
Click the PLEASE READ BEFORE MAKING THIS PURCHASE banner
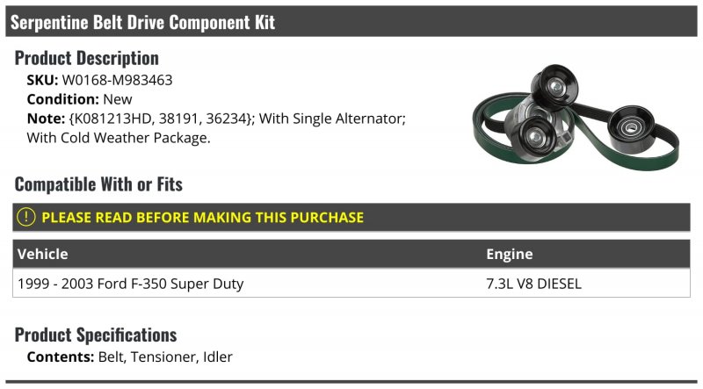coord(351,218)
